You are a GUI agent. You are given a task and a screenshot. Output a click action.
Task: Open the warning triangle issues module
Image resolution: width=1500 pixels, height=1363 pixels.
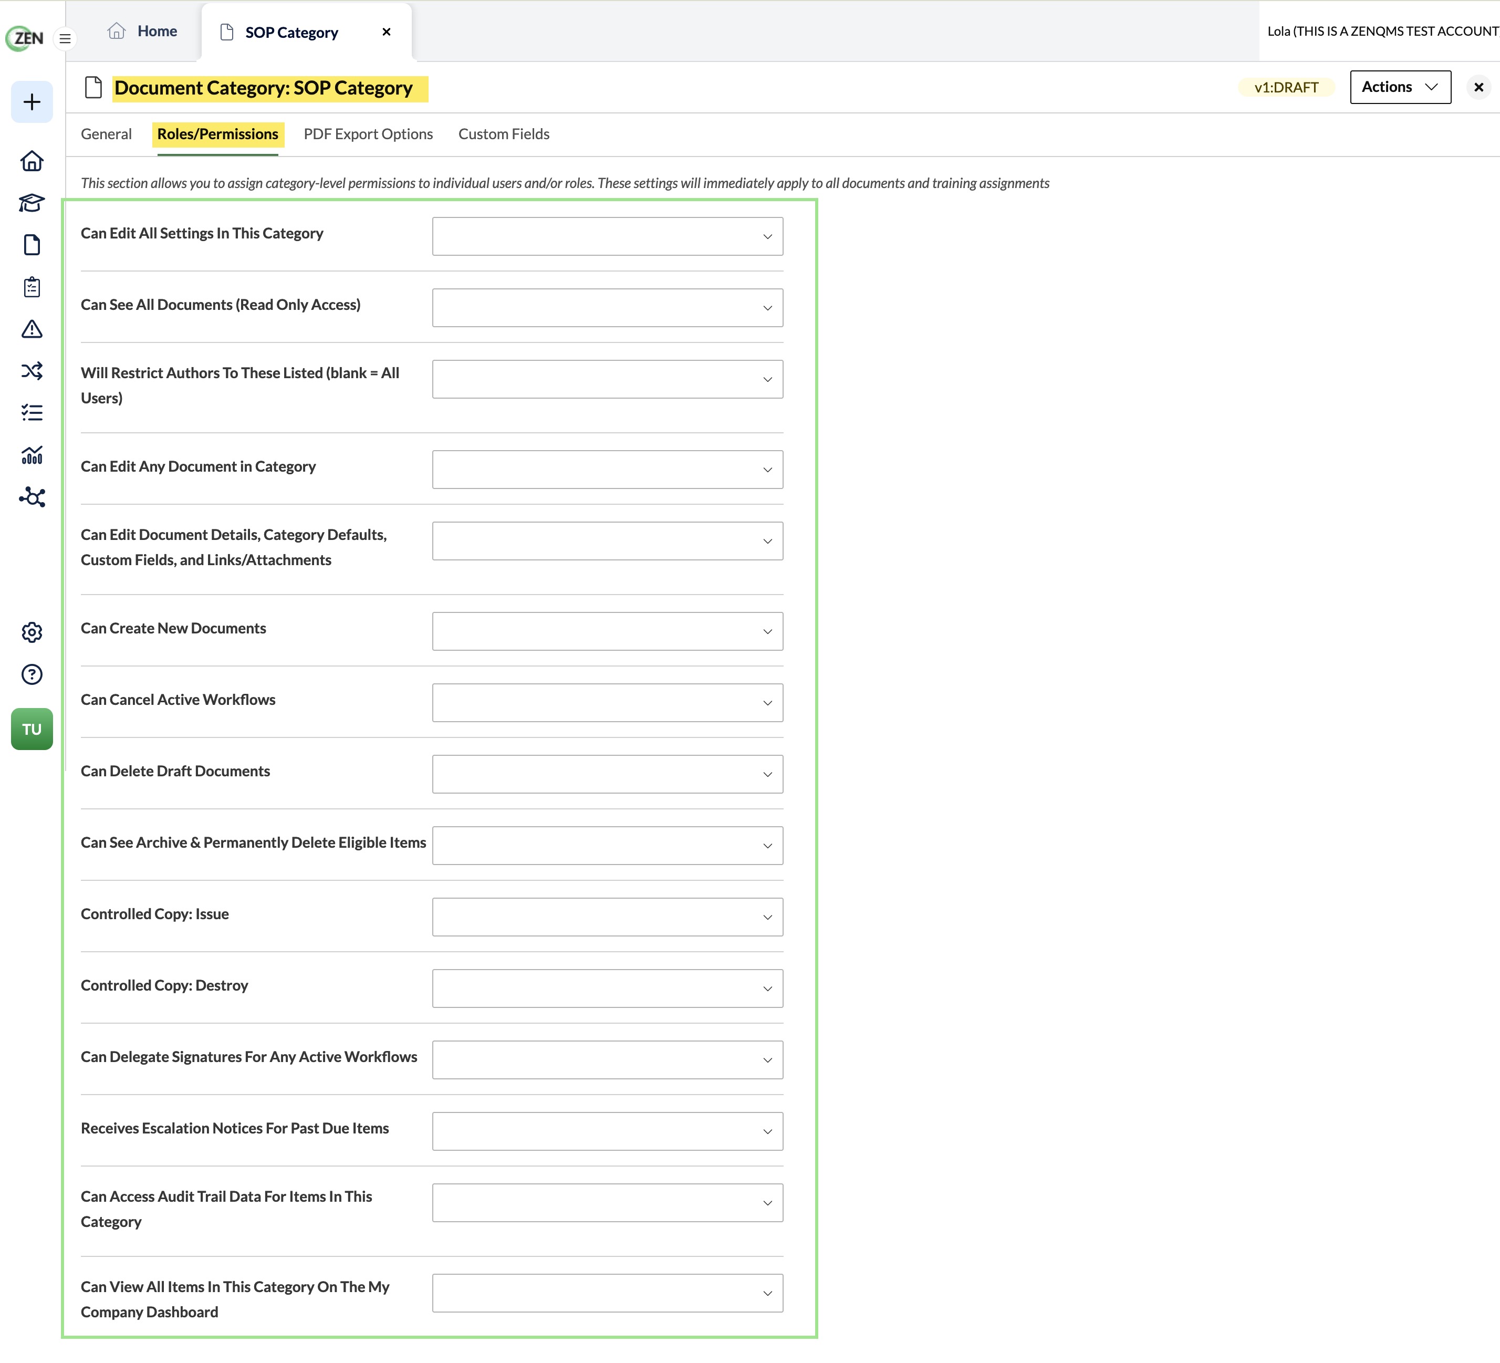(32, 329)
